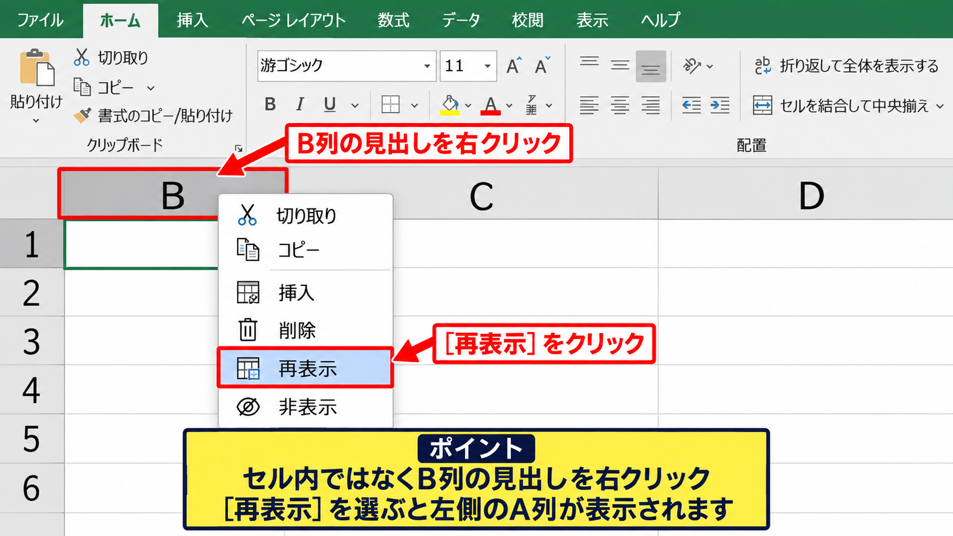This screenshot has height=536, width=953.
Task: Switch to the 挿入 (Insert) tab
Action: coord(192,20)
